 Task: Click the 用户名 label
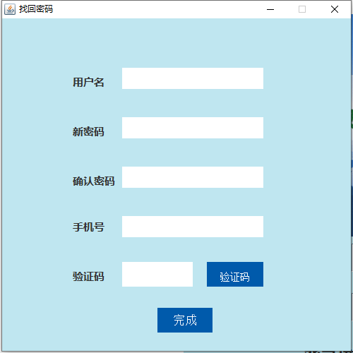click(x=88, y=83)
